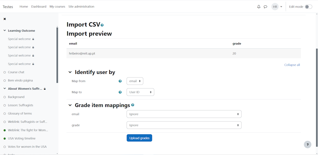318x155 pixels.
Task: Click the Collapse all link
Action: 292,65
